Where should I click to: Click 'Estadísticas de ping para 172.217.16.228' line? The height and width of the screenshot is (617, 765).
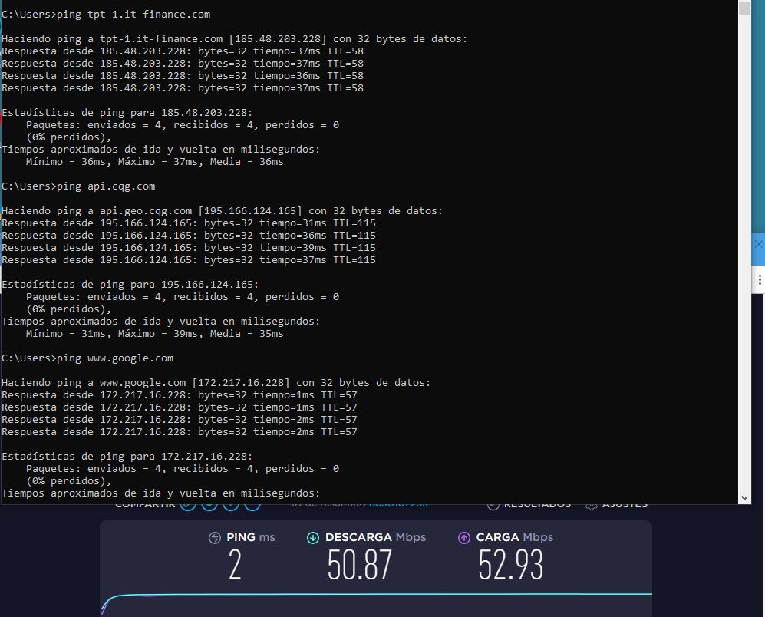coord(127,457)
